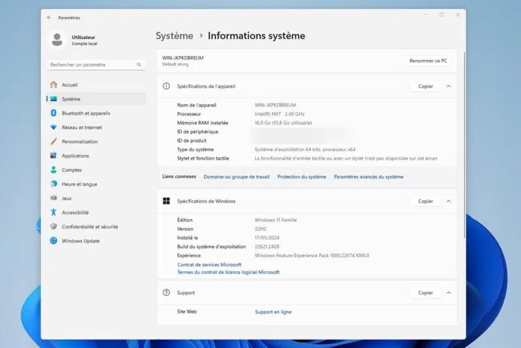Open Confidentialité et sécurité settings
The image size is (521, 348).
(x=89, y=227)
